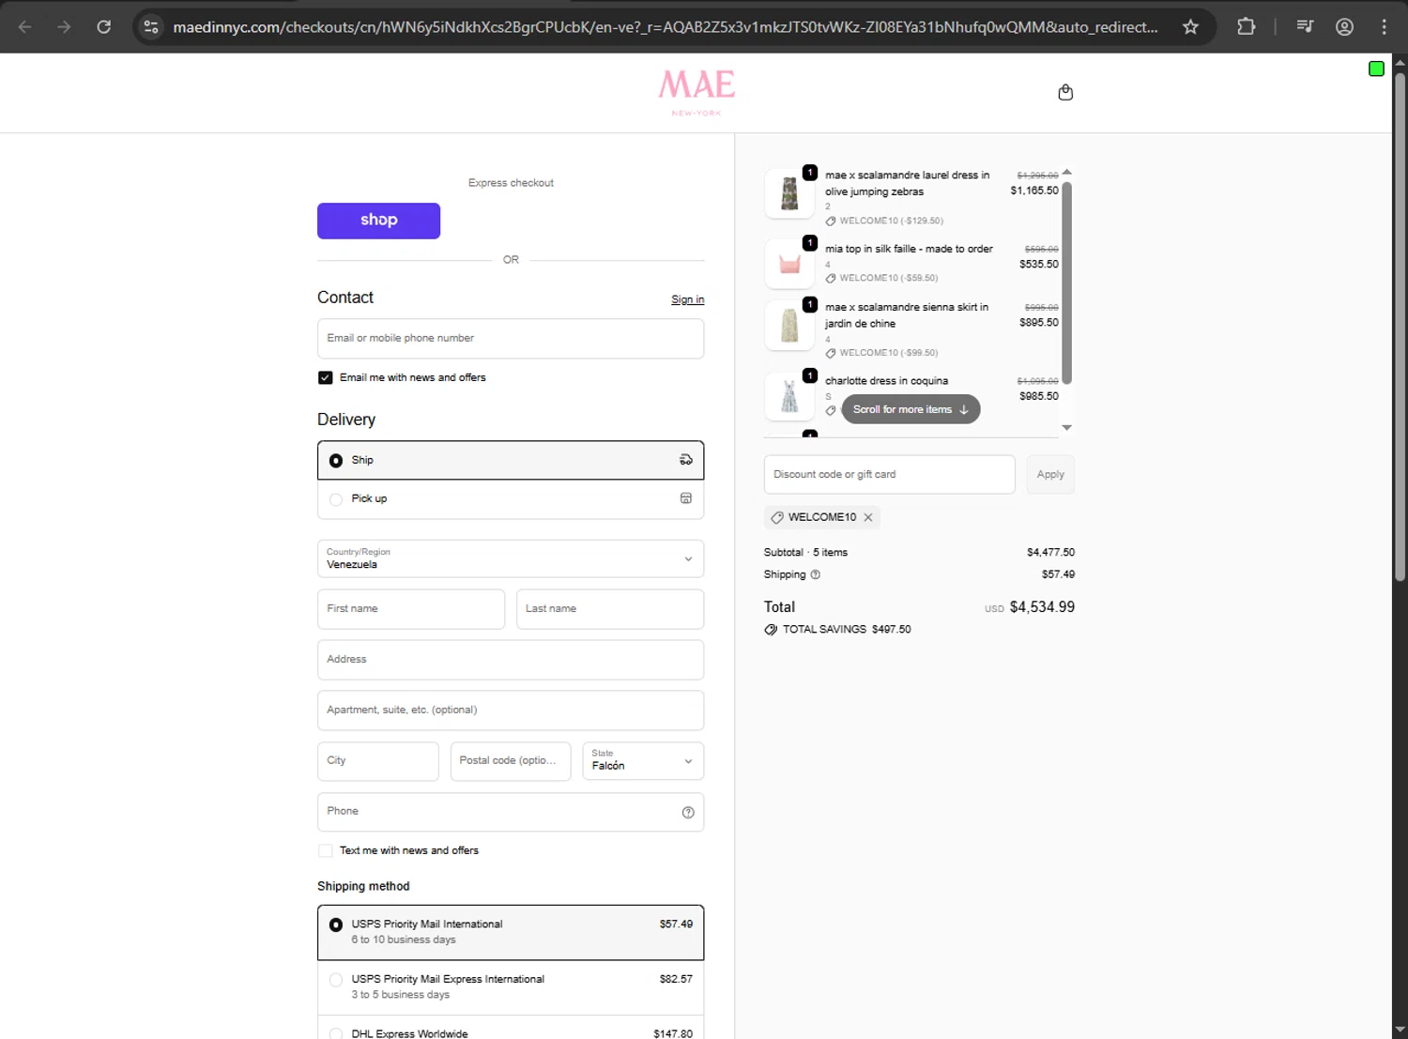The height and width of the screenshot is (1039, 1408).
Task: Choose USPS Priority Mail International shipping
Action: click(x=511, y=932)
